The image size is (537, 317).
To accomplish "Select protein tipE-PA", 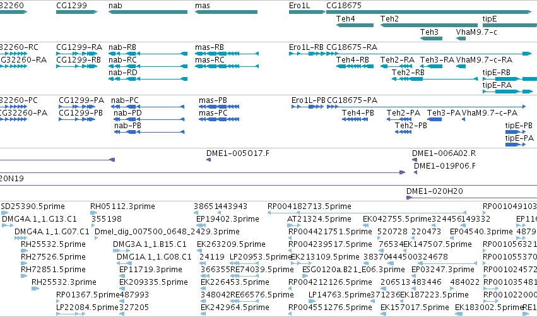I will click(x=516, y=145).
